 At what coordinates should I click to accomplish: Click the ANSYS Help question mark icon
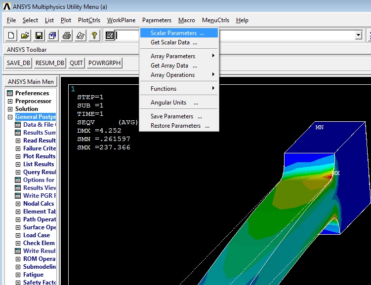point(94,36)
